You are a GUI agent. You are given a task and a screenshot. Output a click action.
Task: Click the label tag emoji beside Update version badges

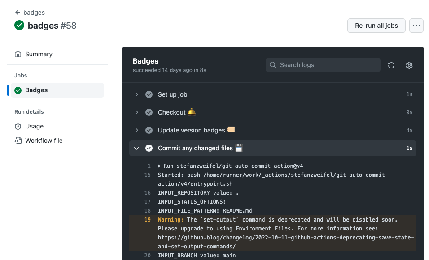(231, 129)
